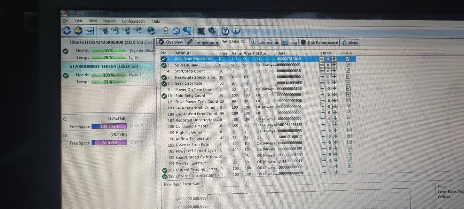Click the D: drive free space bar
The image size is (464, 209).
[x=109, y=143]
